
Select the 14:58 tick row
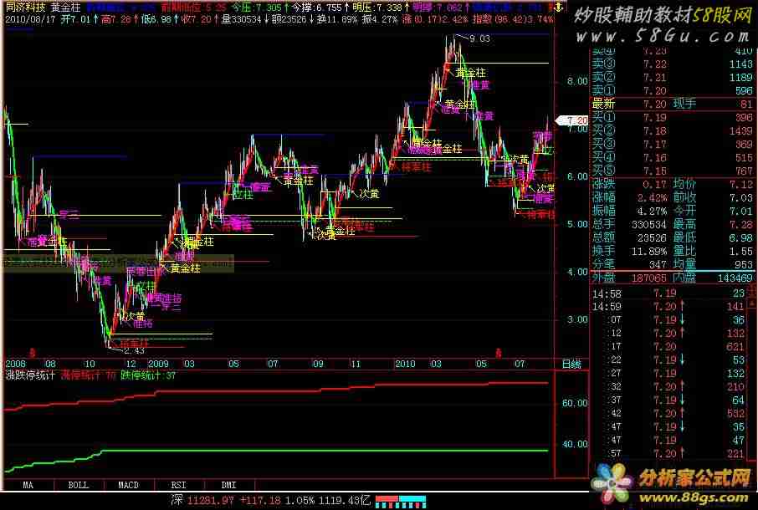[669, 293]
